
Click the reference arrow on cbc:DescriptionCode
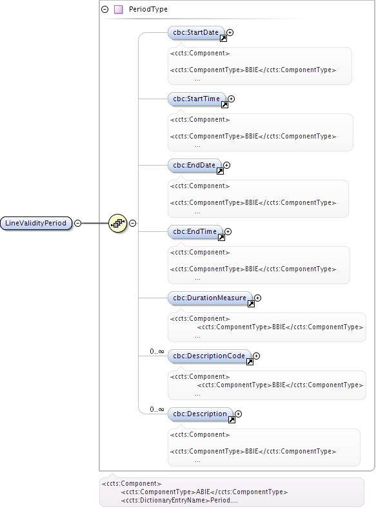tap(250, 362)
